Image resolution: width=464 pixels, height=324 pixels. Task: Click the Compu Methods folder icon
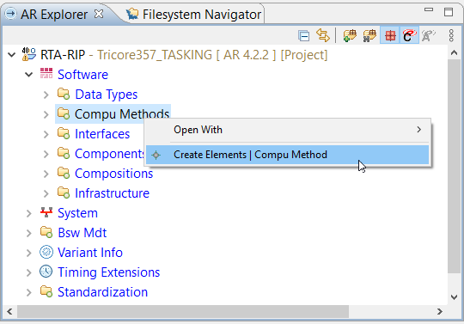64,113
